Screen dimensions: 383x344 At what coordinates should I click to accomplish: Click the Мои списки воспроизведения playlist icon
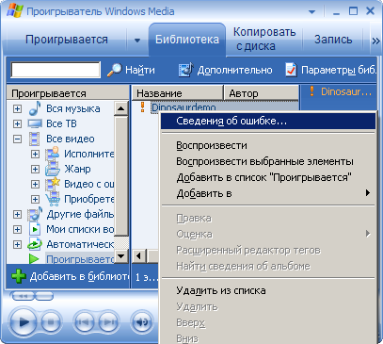(35, 229)
